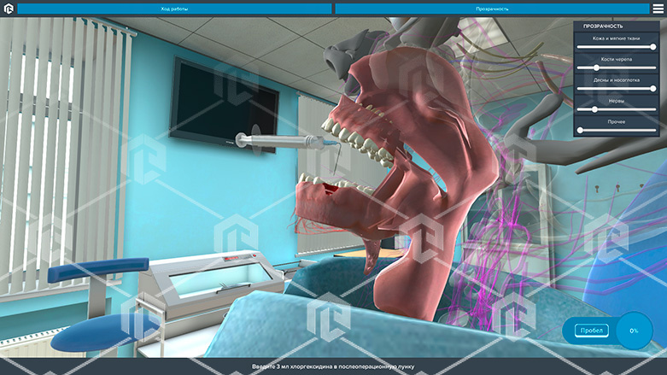Screen dimensions: 667x375
Task: Open the 'Ход работы' tab
Action: pos(174,9)
